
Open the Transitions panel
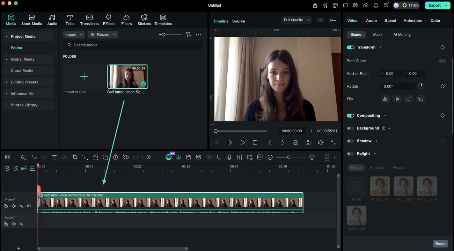point(89,20)
